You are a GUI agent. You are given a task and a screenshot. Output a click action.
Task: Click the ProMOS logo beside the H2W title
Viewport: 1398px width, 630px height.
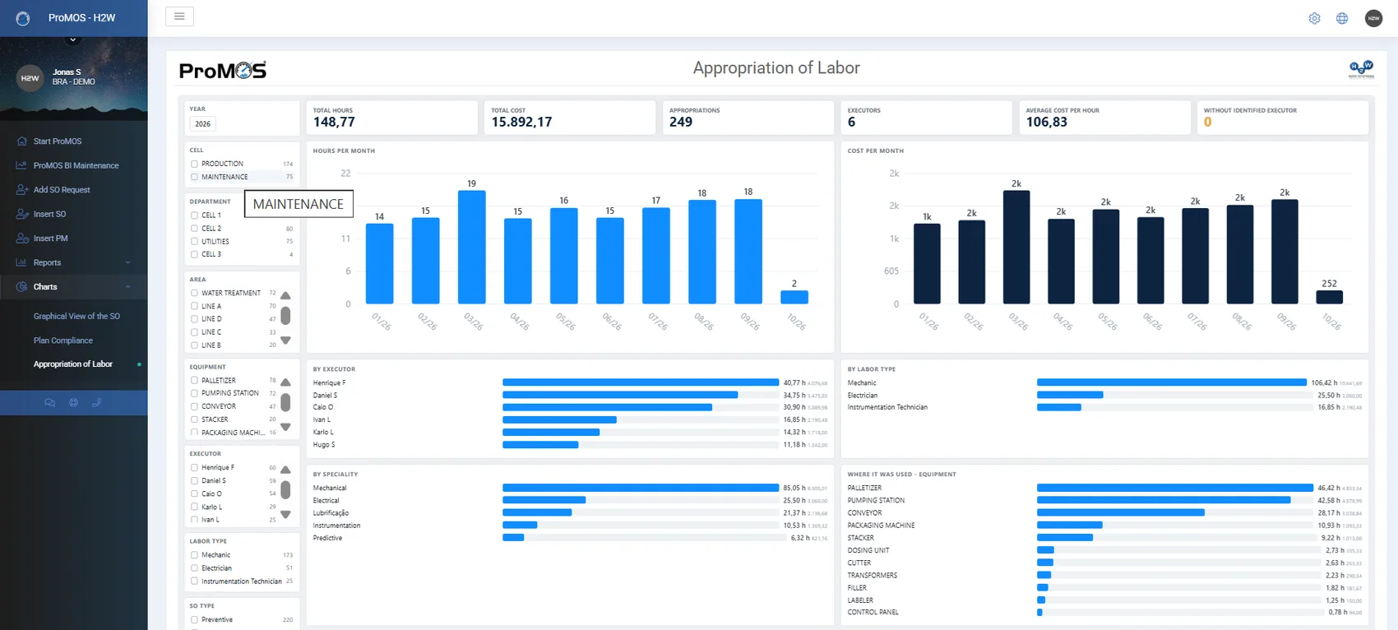click(x=23, y=18)
